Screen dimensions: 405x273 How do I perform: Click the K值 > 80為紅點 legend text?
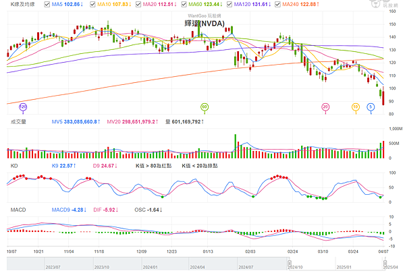point(153,166)
